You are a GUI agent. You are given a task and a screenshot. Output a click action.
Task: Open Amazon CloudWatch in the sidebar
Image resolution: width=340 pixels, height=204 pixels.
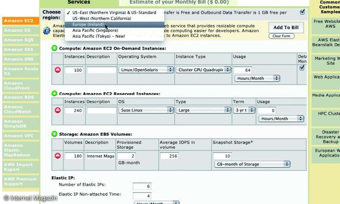coord(21,109)
